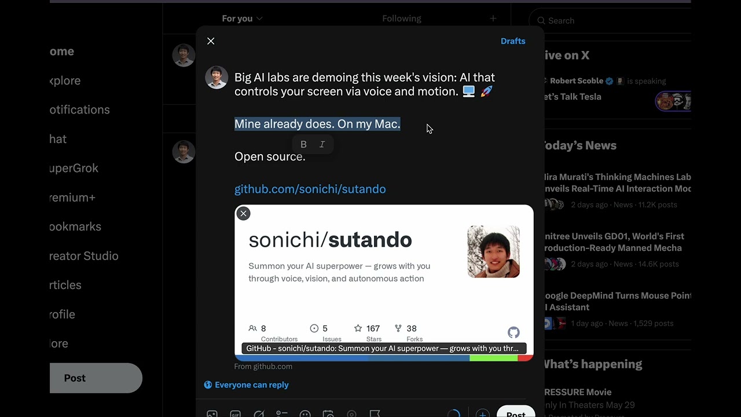The height and width of the screenshot is (417, 741).
Task: Schedule the post with calendar icon
Action: (x=328, y=414)
